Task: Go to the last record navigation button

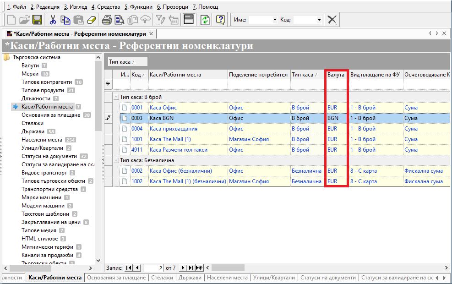Action: 191,268
